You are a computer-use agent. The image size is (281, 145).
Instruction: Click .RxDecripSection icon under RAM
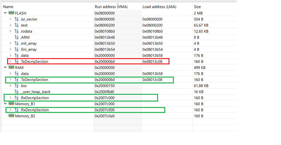17,98
